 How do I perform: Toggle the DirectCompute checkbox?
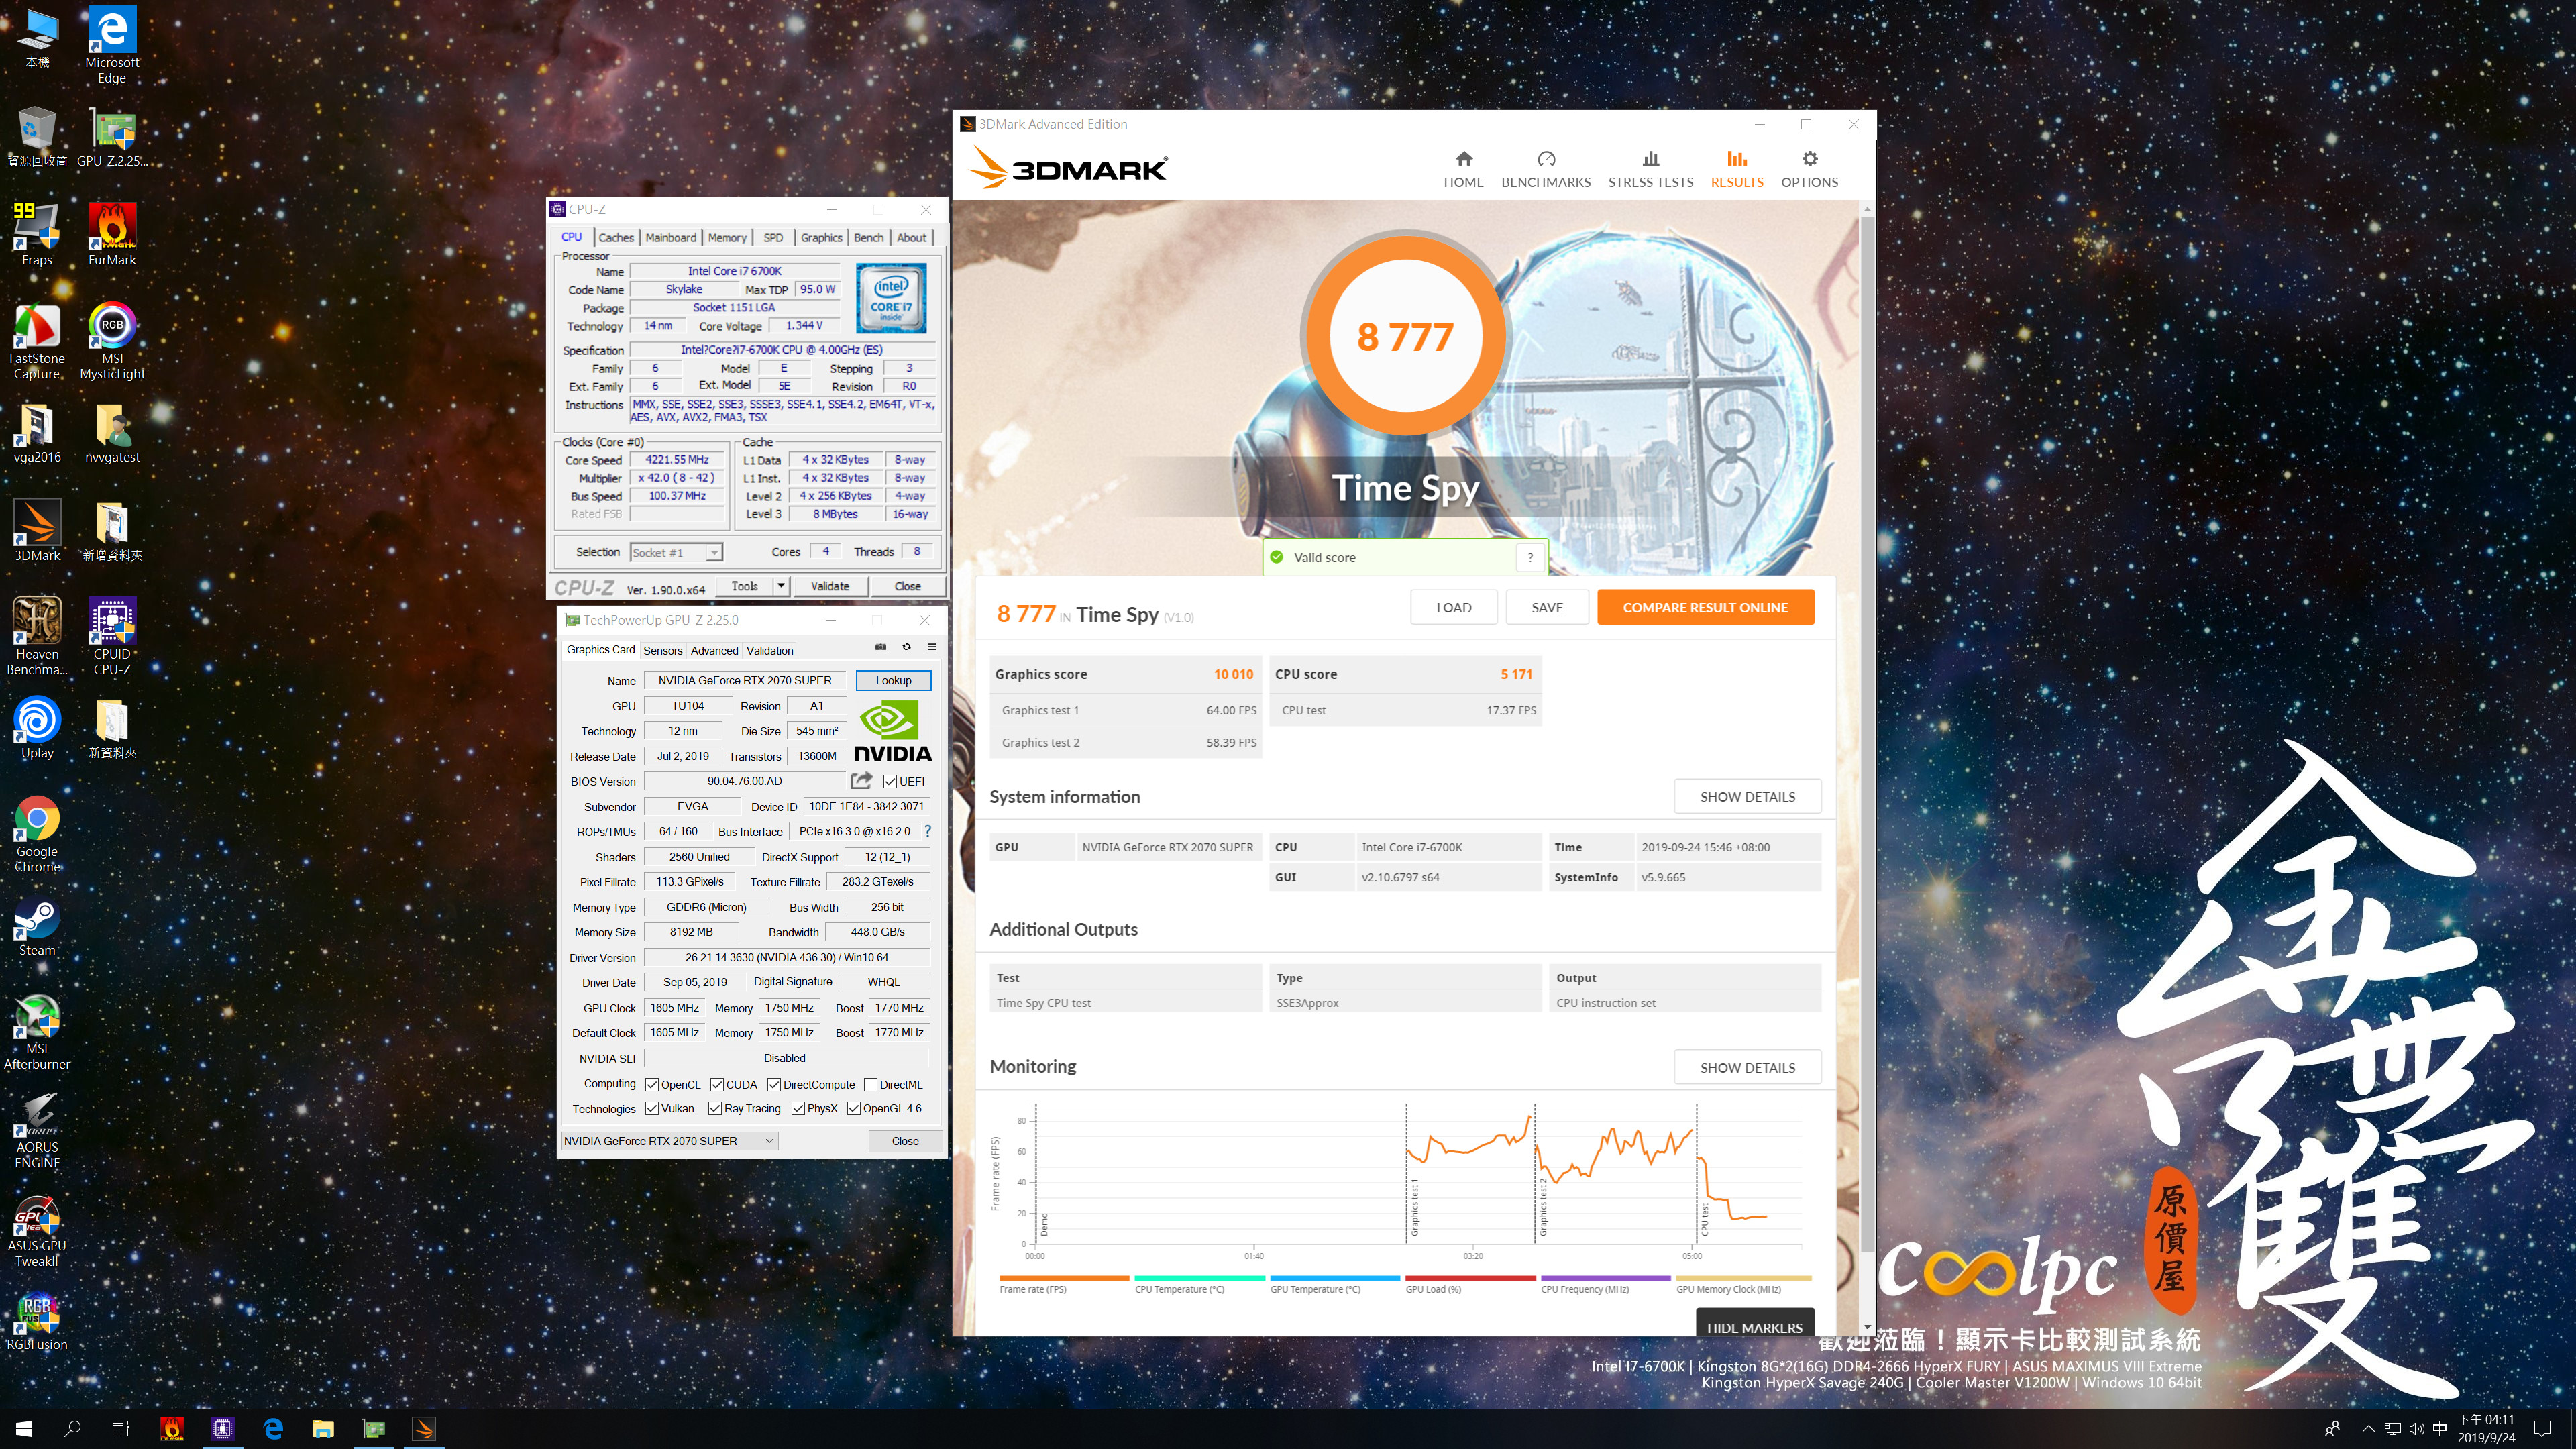(x=774, y=1084)
